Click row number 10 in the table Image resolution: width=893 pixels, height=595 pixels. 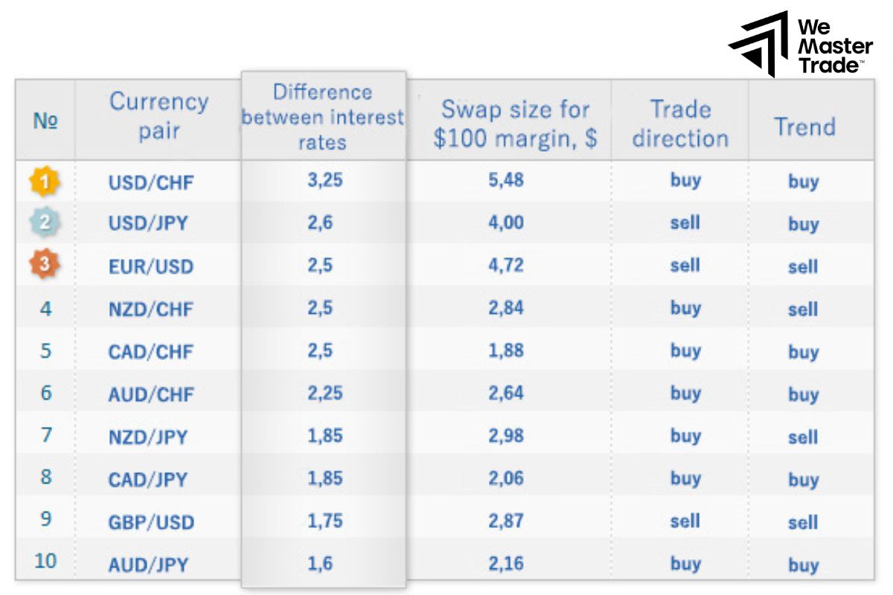click(x=45, y=561)
